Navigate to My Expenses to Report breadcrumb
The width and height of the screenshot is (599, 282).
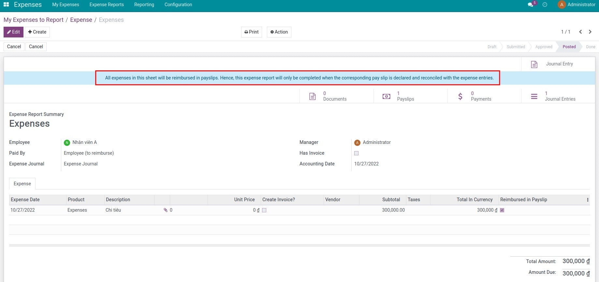point(34,20)
